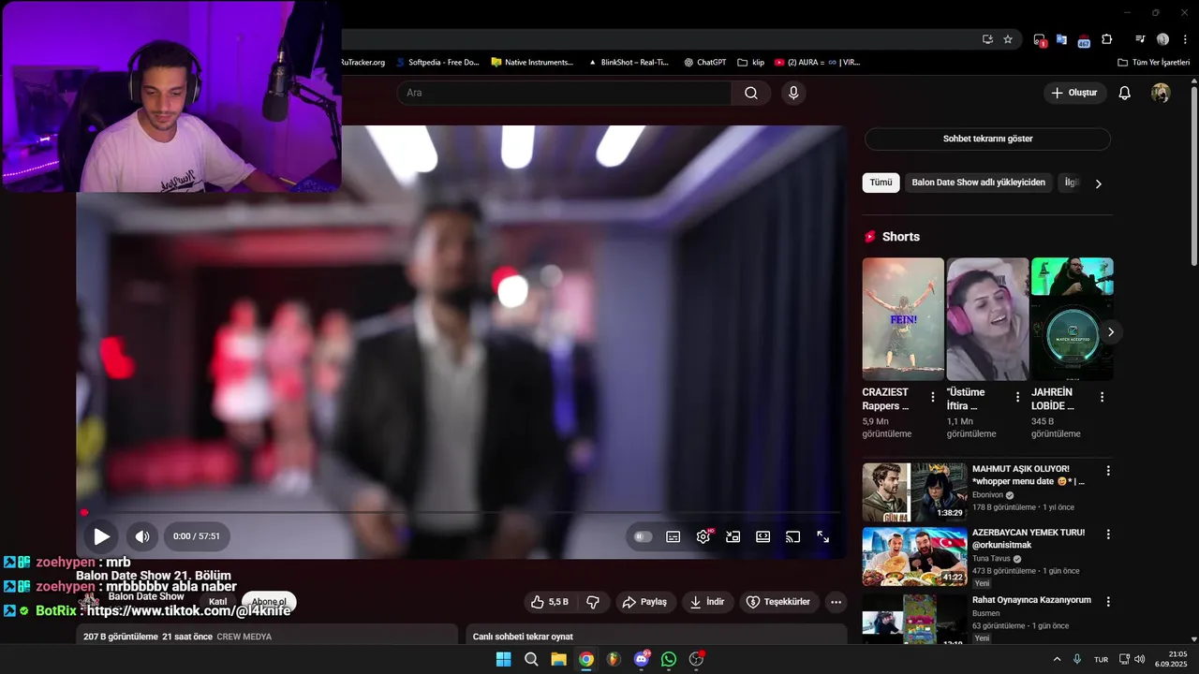This screenshot has width=1199, height=674.
Task: Show hidden system tray icons
Action: pos(1058,659)
